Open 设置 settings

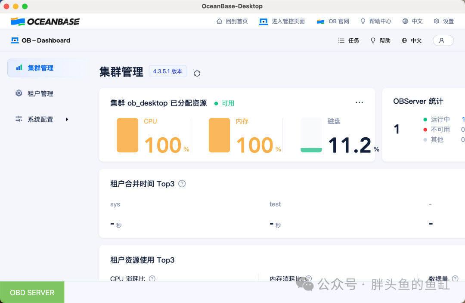443,22
